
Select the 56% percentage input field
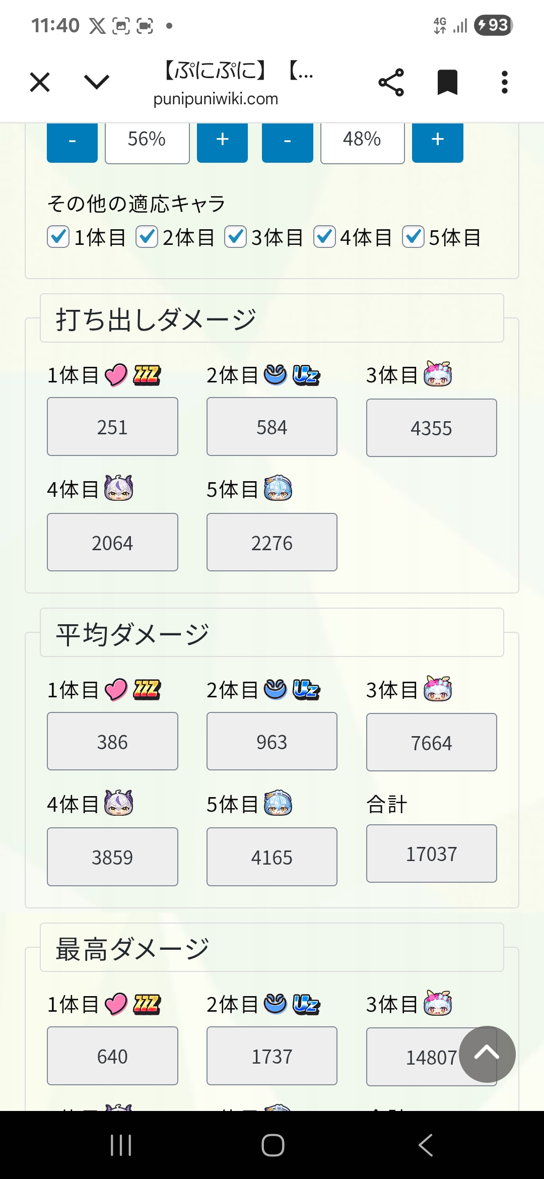147,142
